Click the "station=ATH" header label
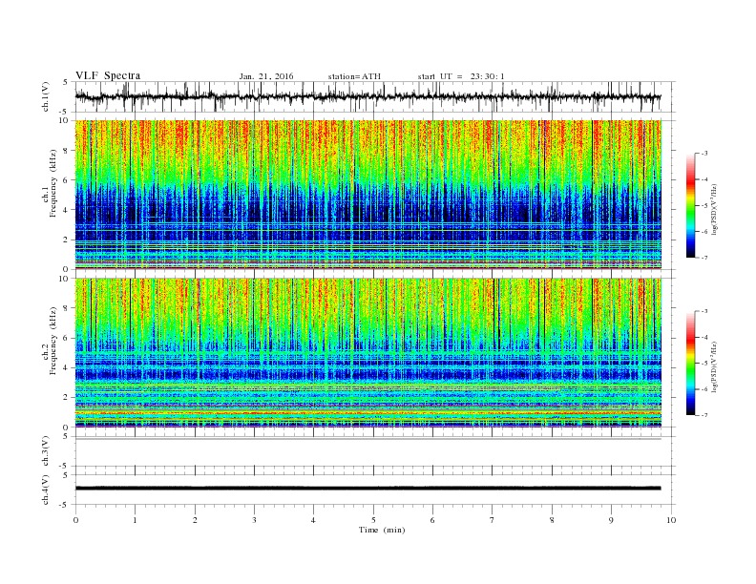The image size is (756, 584). click(x=354, y=76)
